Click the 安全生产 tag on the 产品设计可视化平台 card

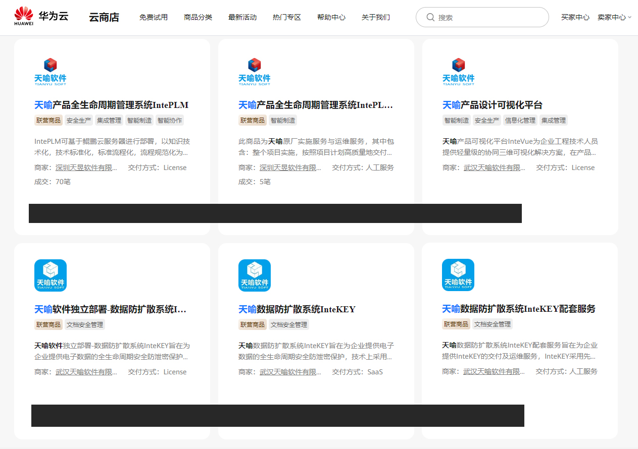[487, 121]
